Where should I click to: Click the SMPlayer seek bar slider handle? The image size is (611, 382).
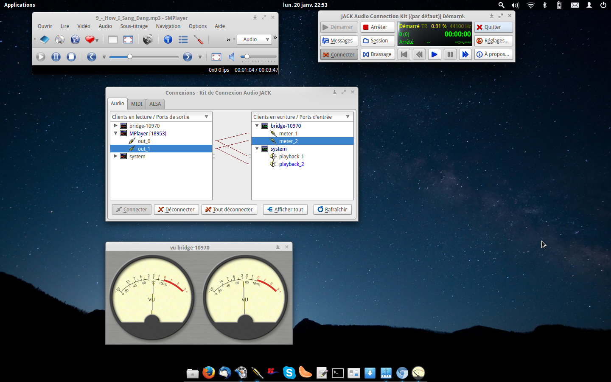point(130,56)
